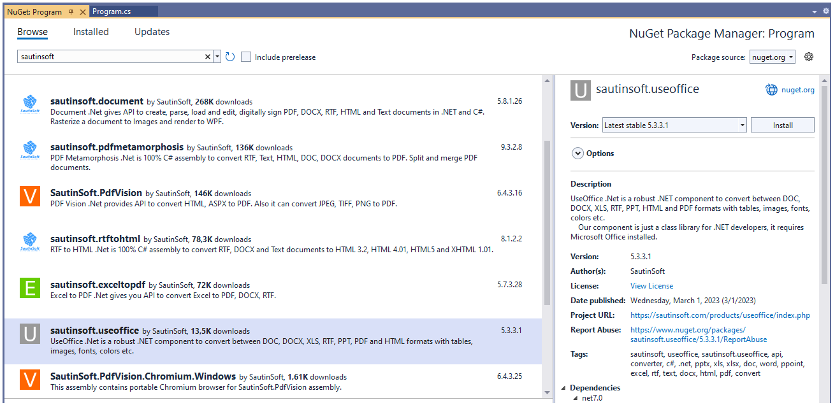Image resolution: width=835 pixels, height=407 pixels.
Task: Expand the Options section
Action: tap(577, 153)
